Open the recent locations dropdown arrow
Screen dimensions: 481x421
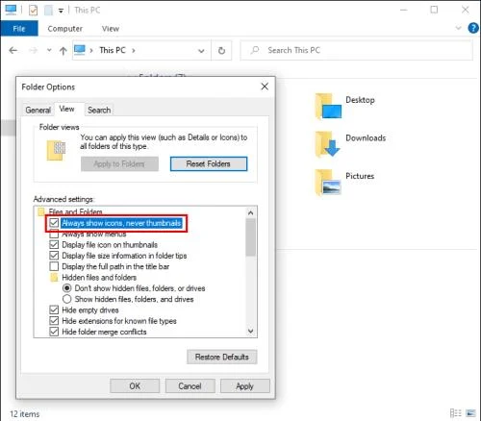pos(49,50)
